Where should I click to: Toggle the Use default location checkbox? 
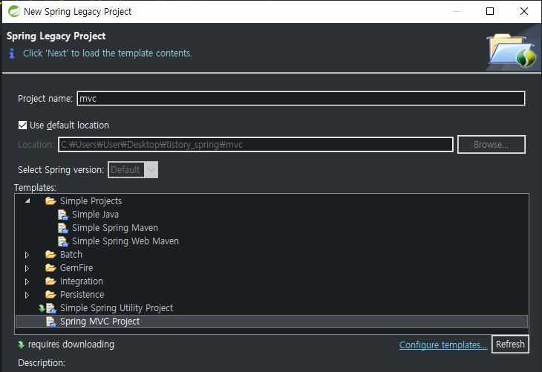point(22,125)
